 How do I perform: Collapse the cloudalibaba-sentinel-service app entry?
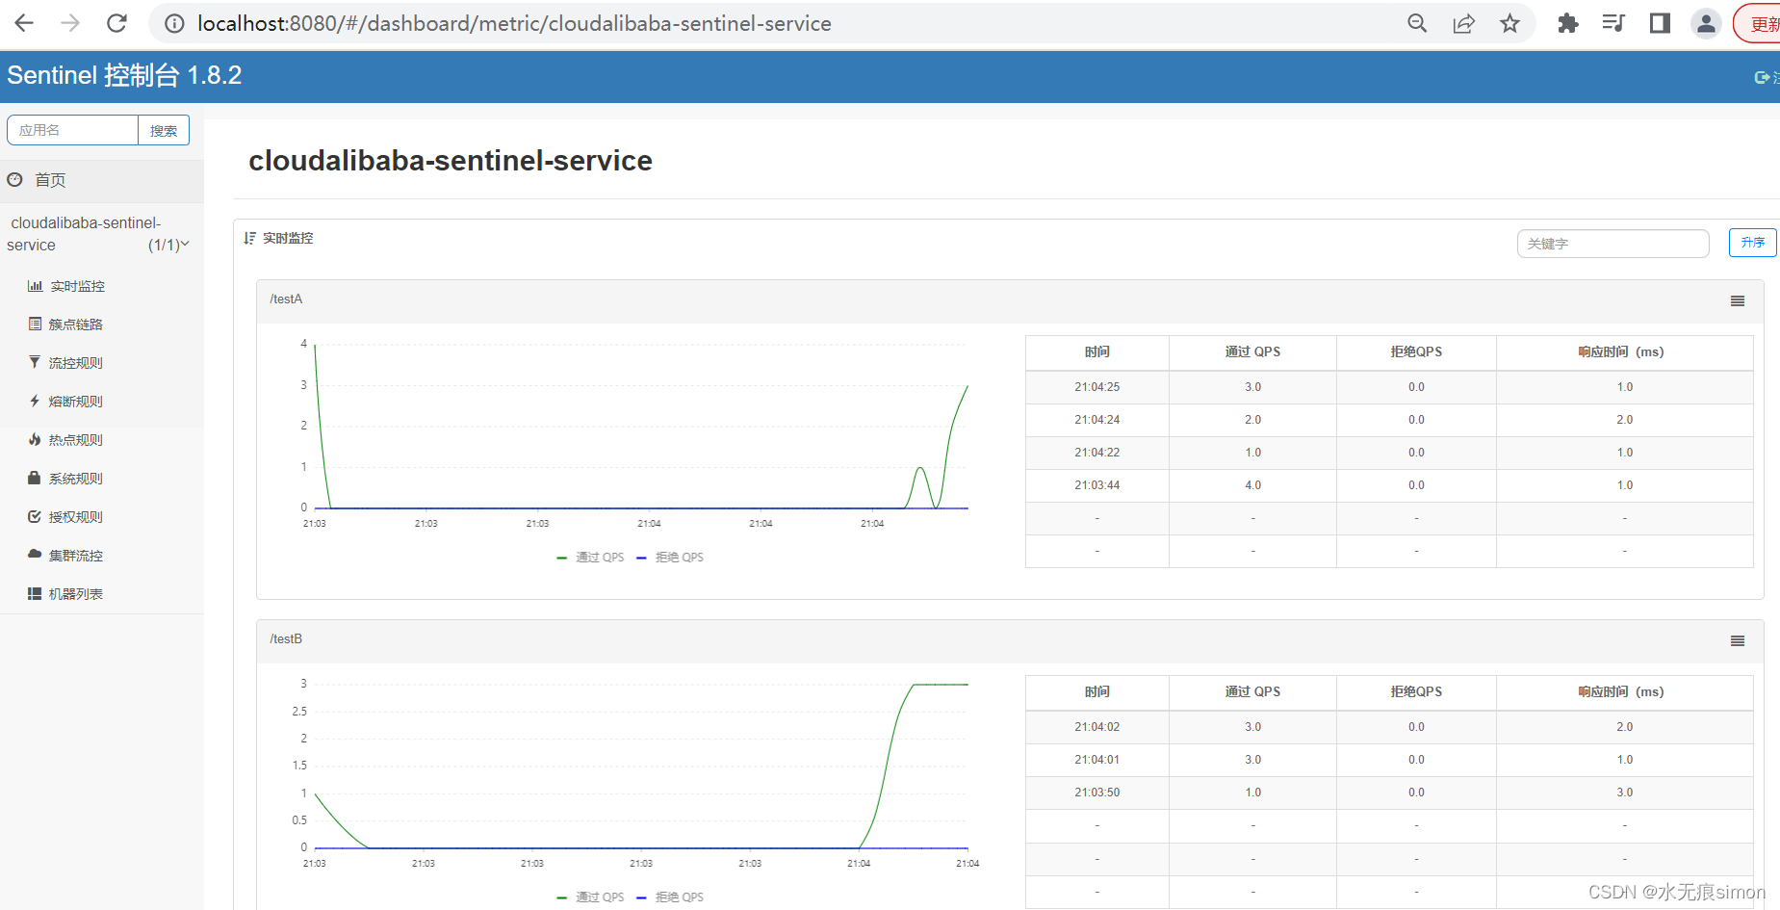click(97, 234)
